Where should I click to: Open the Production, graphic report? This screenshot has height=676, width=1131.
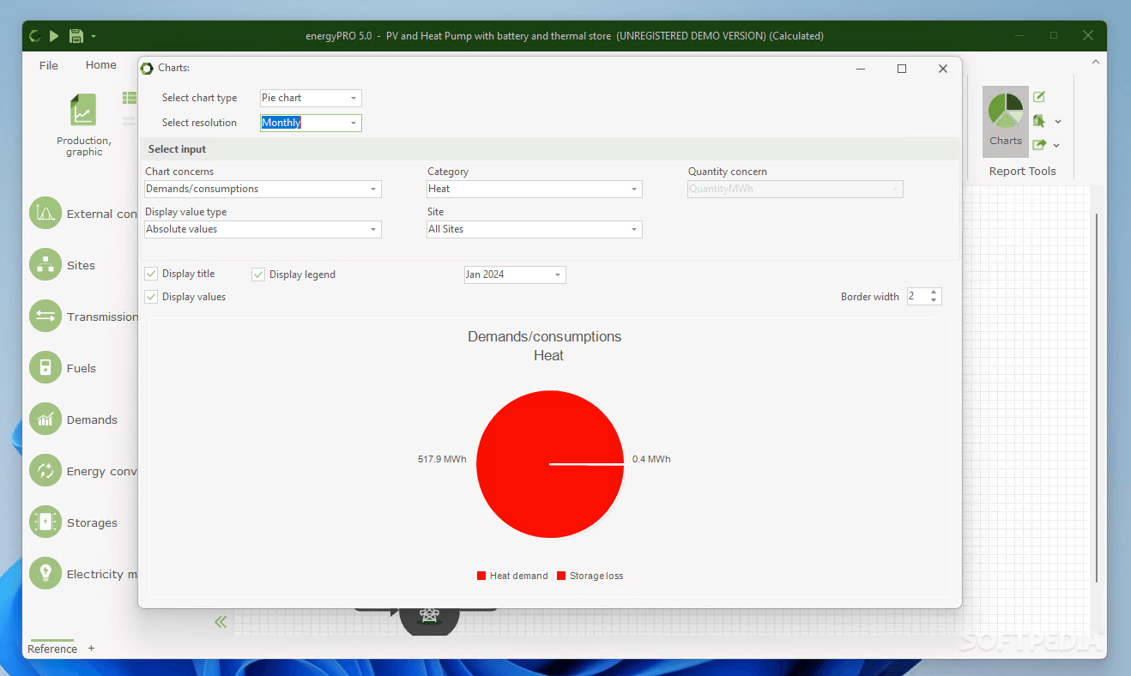click(83, 125)
